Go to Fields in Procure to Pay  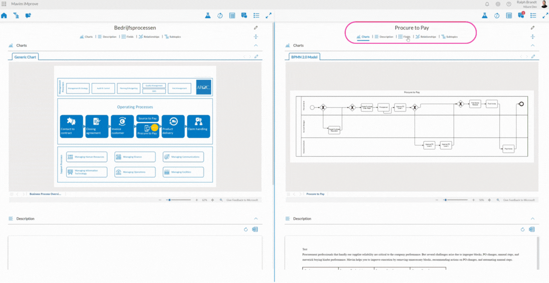point(404,37)
